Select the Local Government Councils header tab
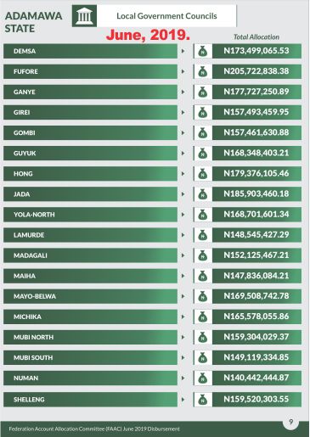Image resolution: width=310 pixels, height=437 pixels. tap(166, 16)
